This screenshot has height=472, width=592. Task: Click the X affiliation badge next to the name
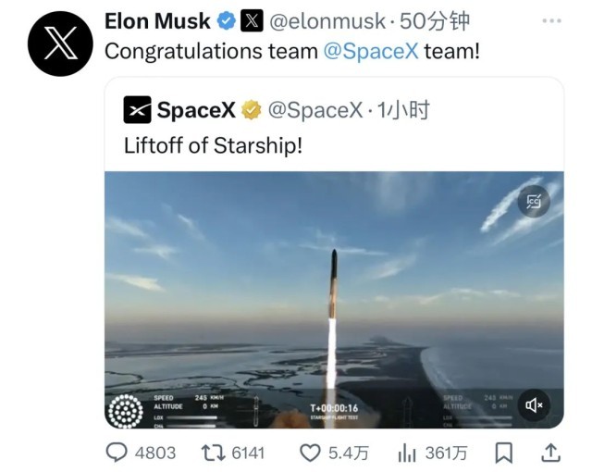click(x=252, y=20)
